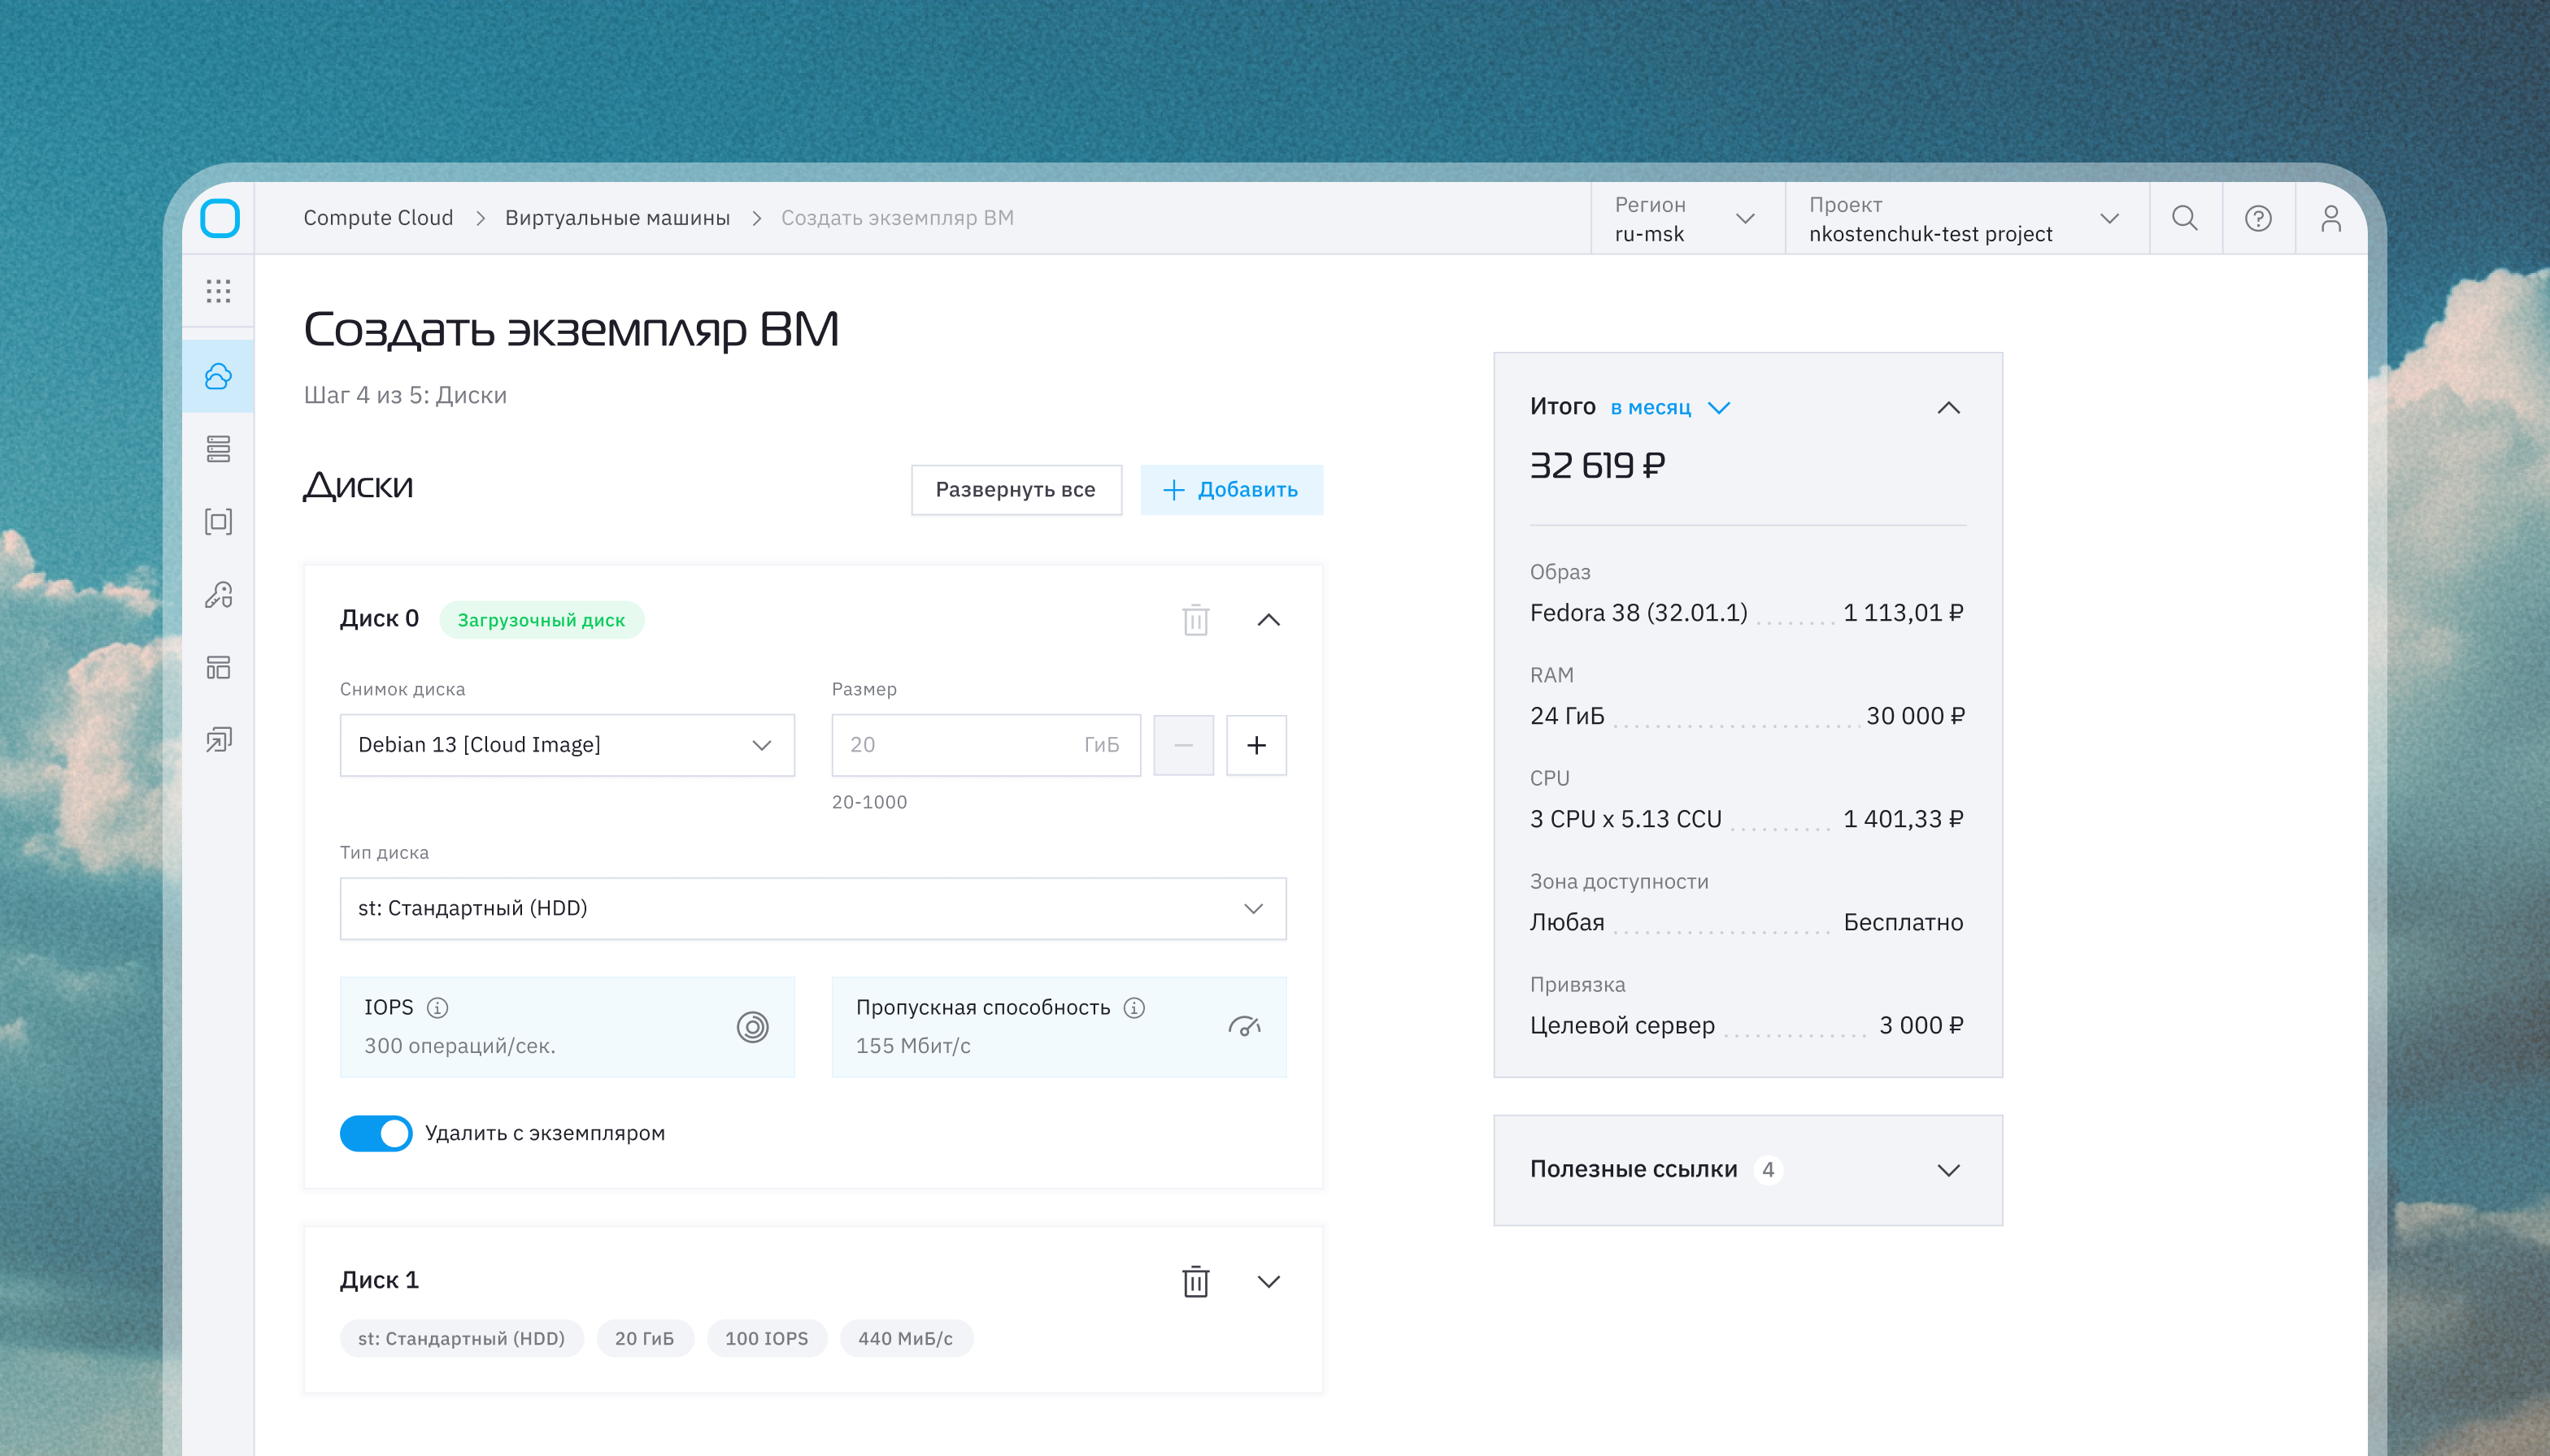Click the IOPS target circle icon
The width and height of the screenshot is (2550, 1456).
(x=753, y=1027)
